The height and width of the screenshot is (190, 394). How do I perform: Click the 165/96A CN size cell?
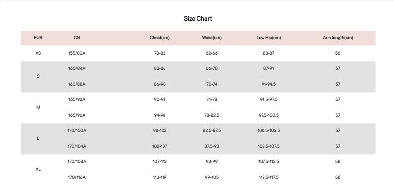pos(77,116)
